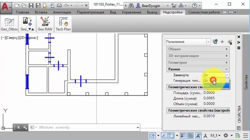The width and height of the screenshot is (250, 140).
Task: Launch the Geo_Otkos tool
Action: pyautogui.click(x=9, y=24)
